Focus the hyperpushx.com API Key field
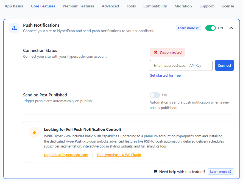This screenshot has height=181, width=243. 181,65
